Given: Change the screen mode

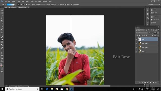Looking at the screenshot, I should pos(2,72).
